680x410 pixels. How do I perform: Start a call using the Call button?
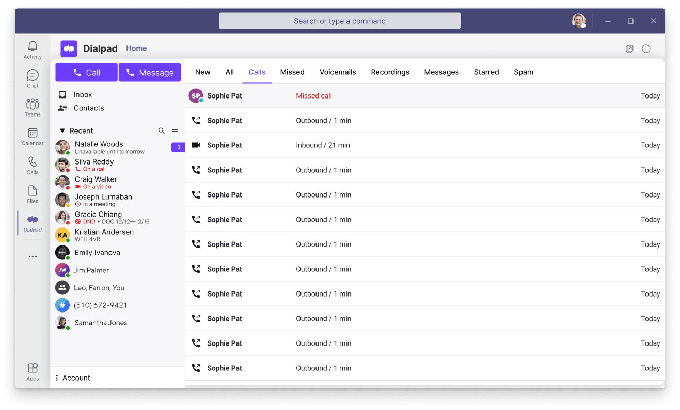click(86, 72)
